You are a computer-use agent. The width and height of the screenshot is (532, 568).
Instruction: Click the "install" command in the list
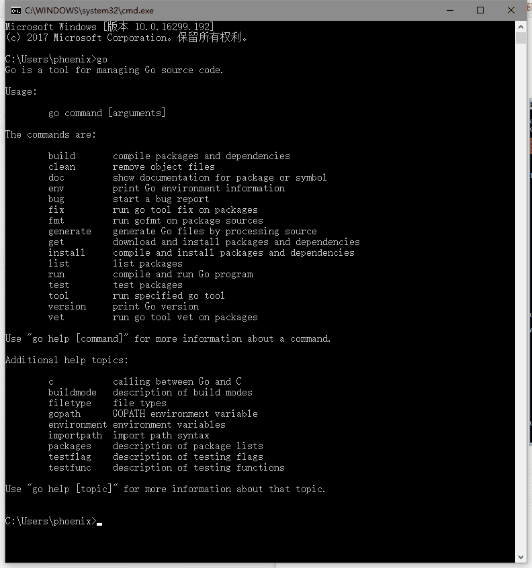tap(66, 253)
